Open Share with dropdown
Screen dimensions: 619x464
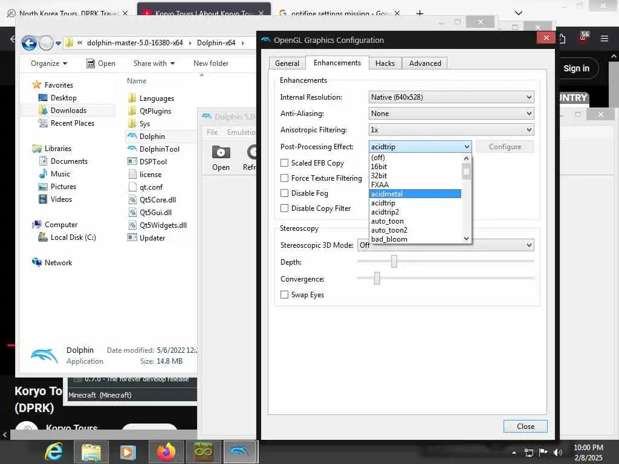(154, 63)
